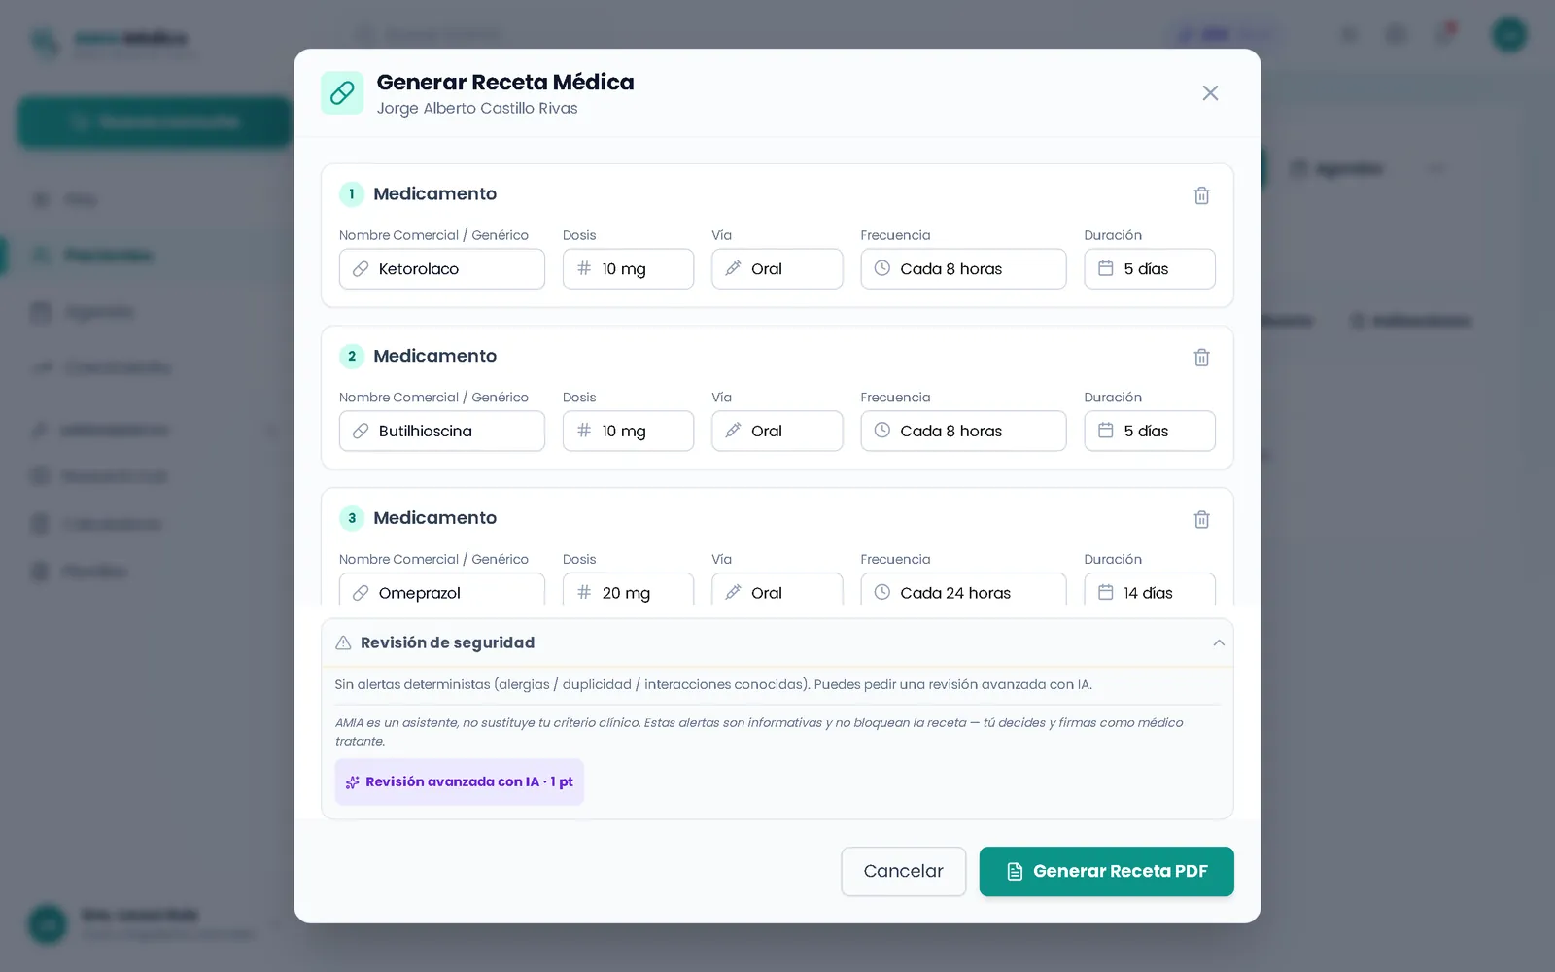This screenshot has height=972, width=1555.
Task: Click the Cada 24 horas frequency field
Action: tap(963, 591)
